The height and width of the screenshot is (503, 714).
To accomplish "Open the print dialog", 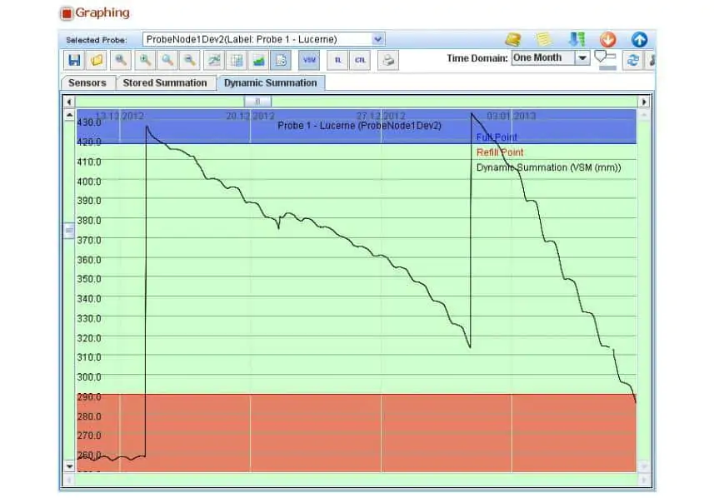I will click(x=388, y=60).
